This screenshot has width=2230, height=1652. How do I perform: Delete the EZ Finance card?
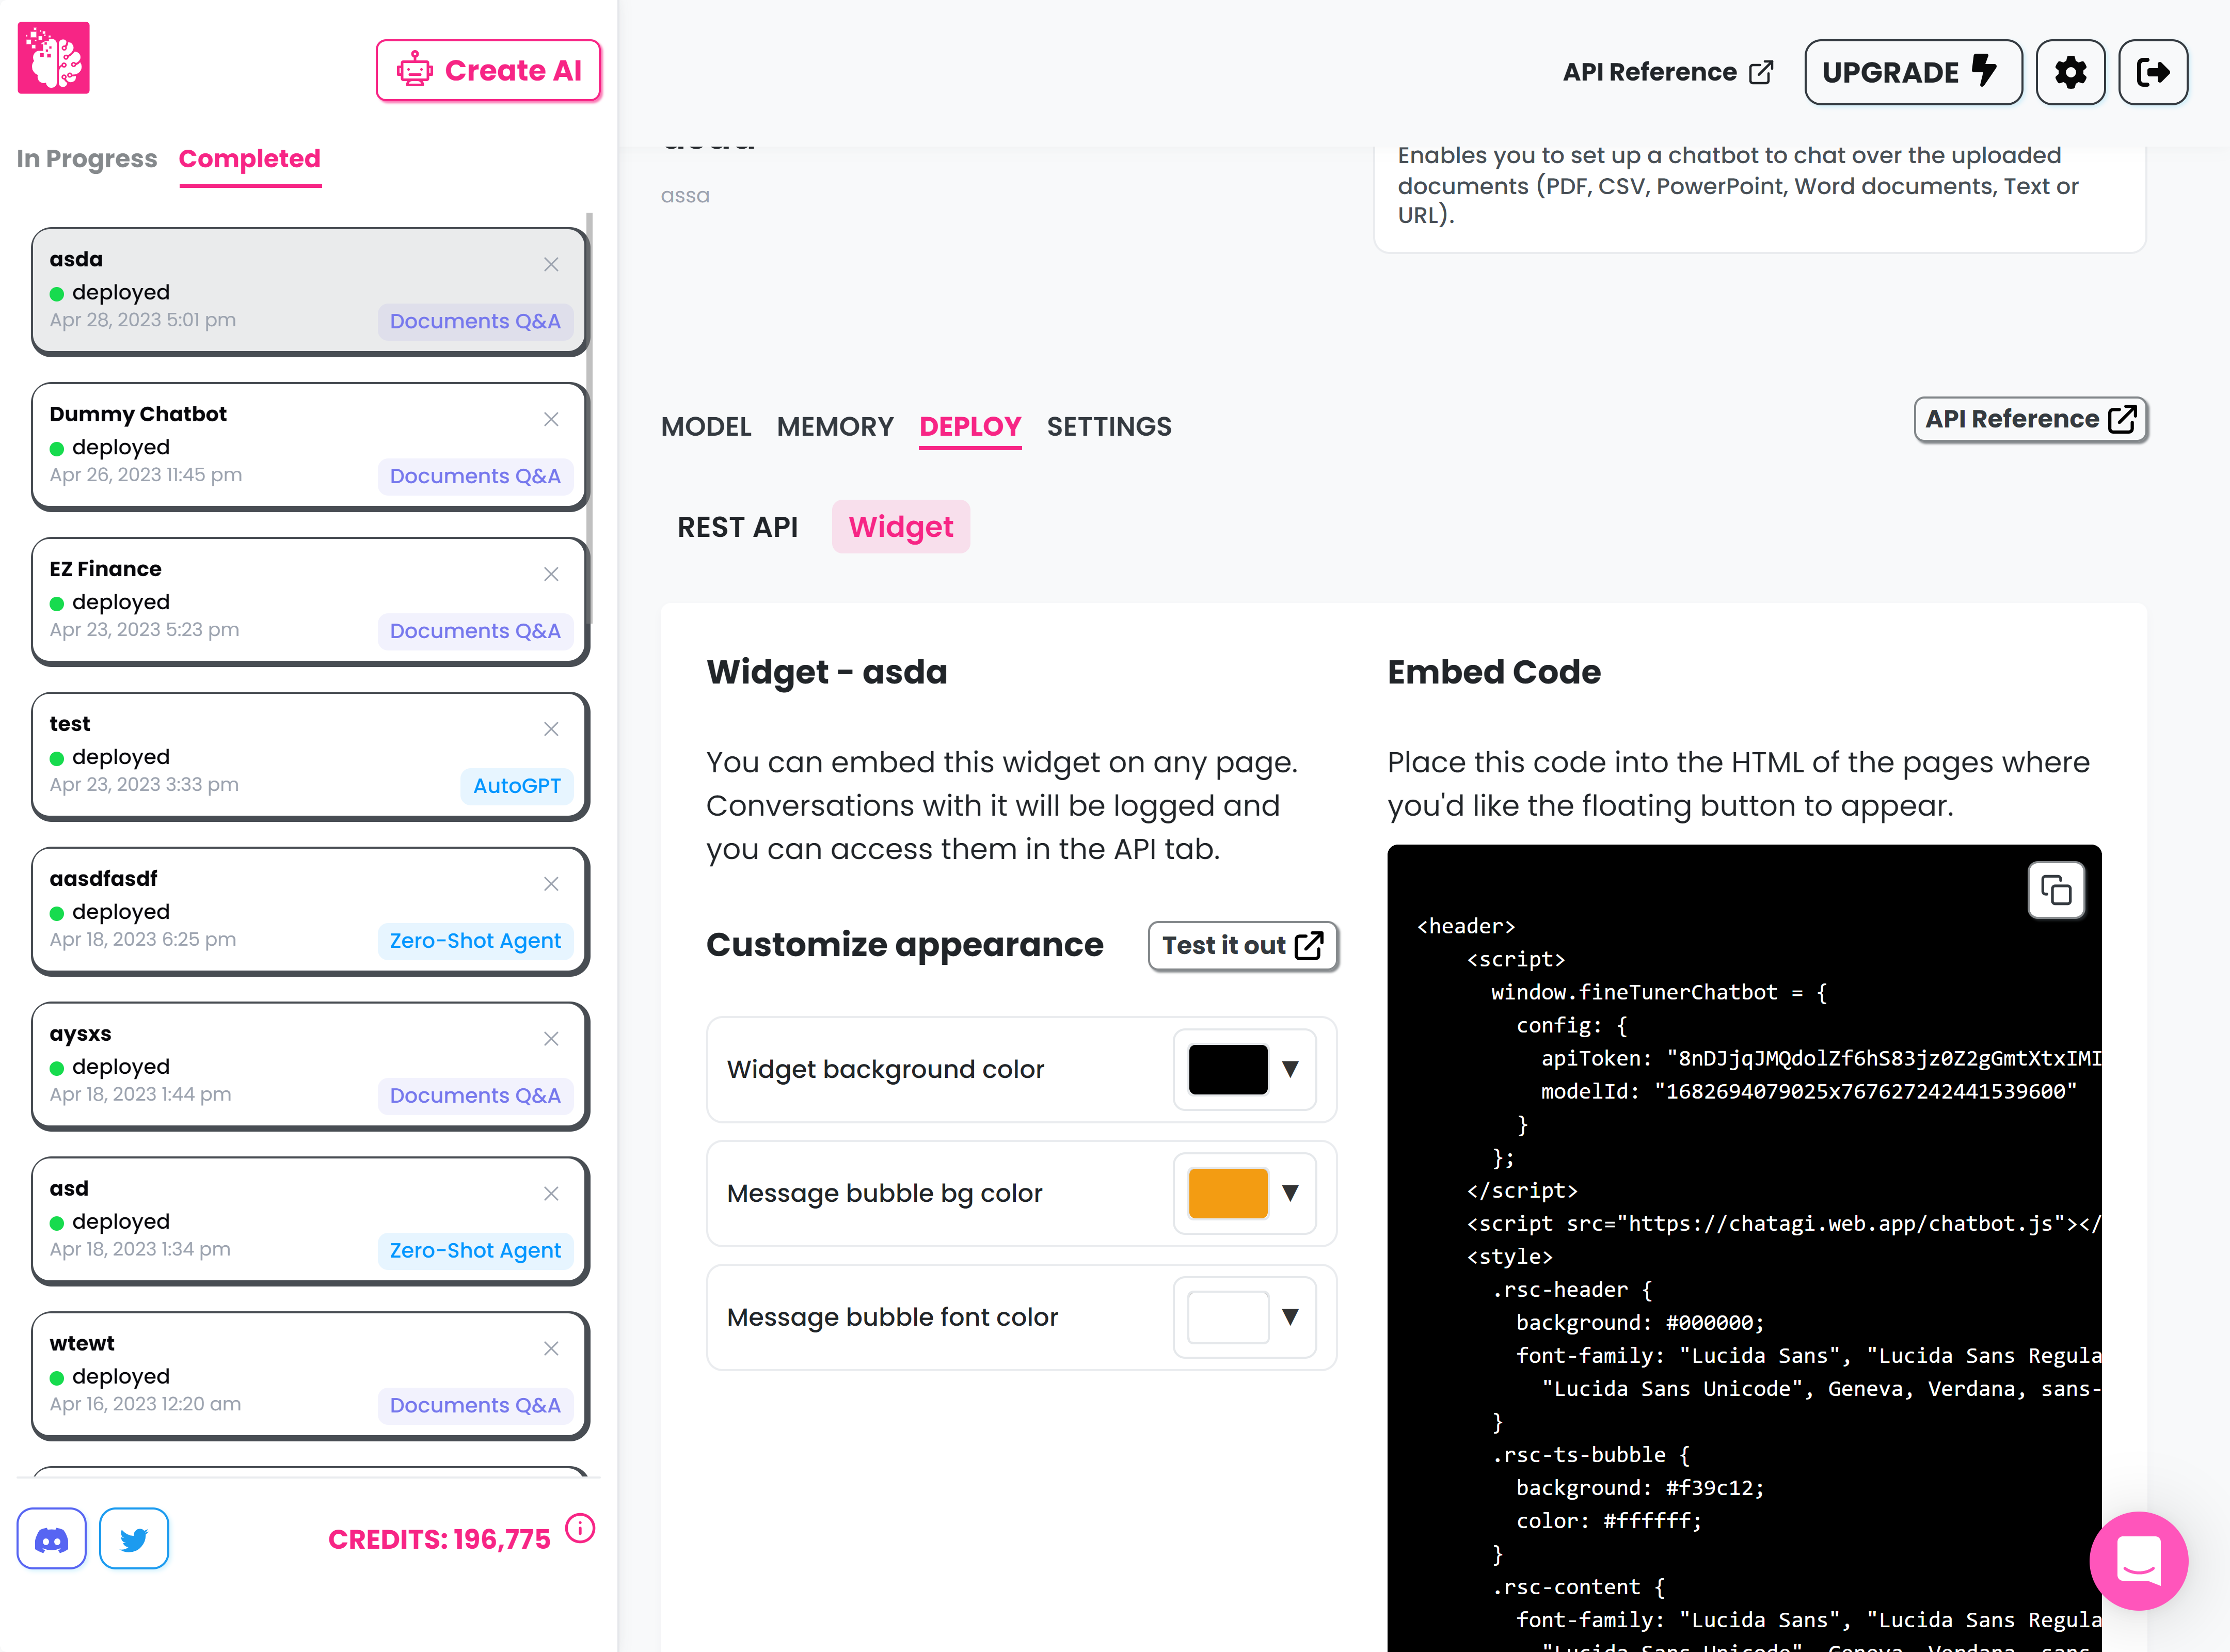pos(551,574)
